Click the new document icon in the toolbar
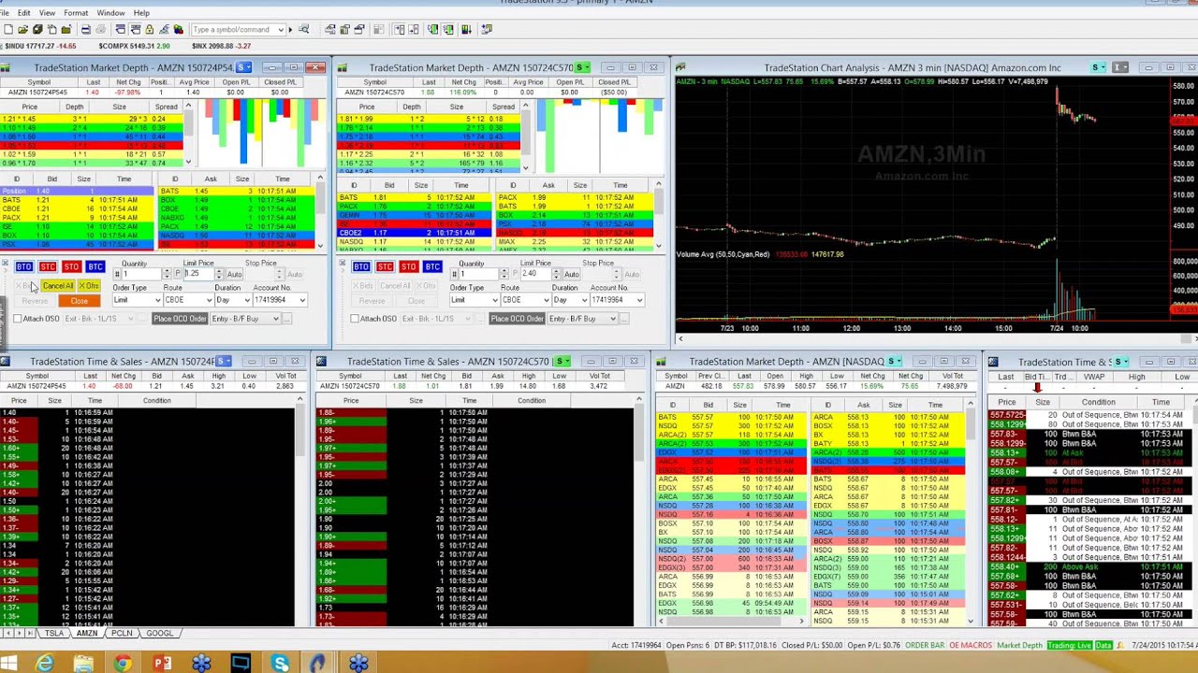This screenshot has height=673, width=1198. pos(7,30)
